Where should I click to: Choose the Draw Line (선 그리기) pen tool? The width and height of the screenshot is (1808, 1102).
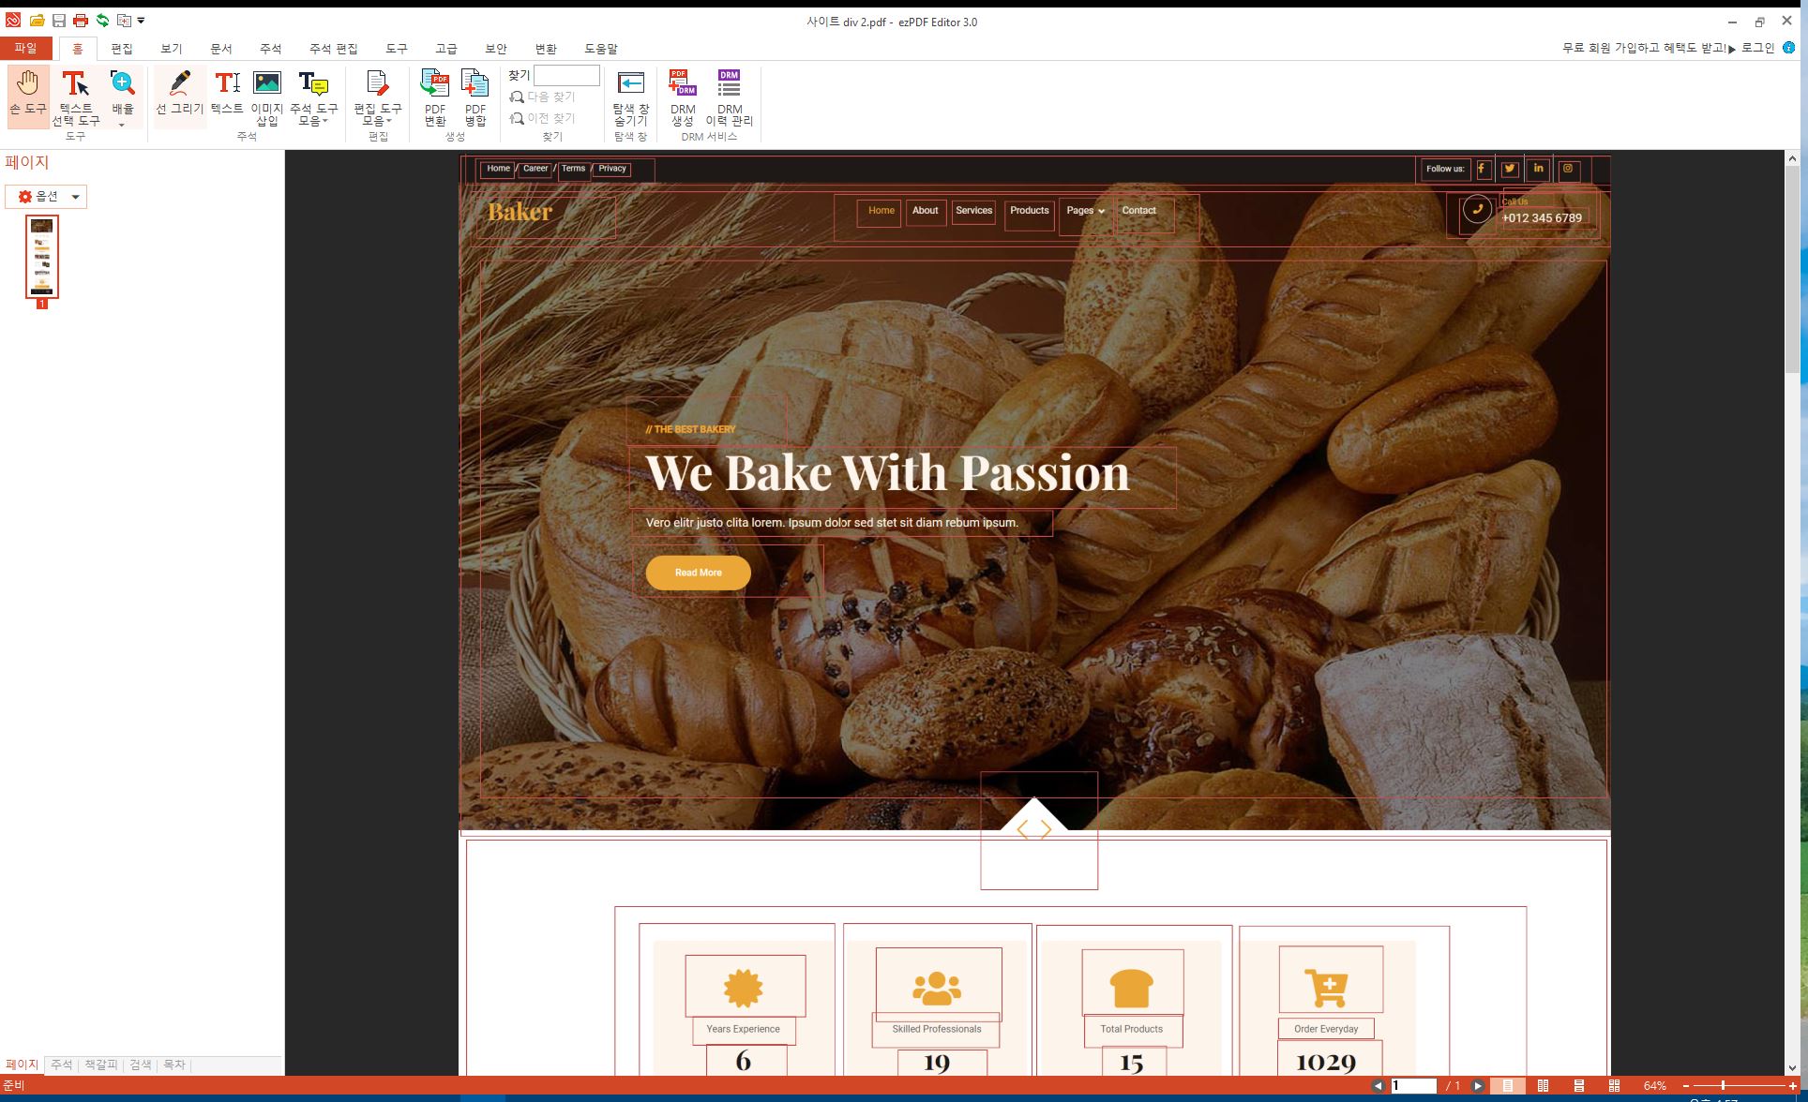tap(180, 95)
